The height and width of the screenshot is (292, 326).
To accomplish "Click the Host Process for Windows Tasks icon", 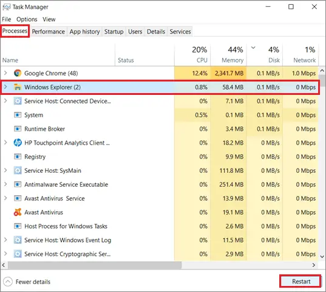I will [18, 226].
